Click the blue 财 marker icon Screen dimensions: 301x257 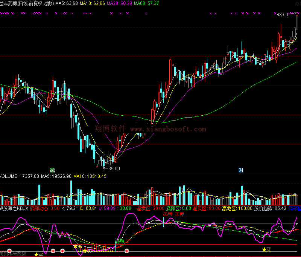point(240,170)
